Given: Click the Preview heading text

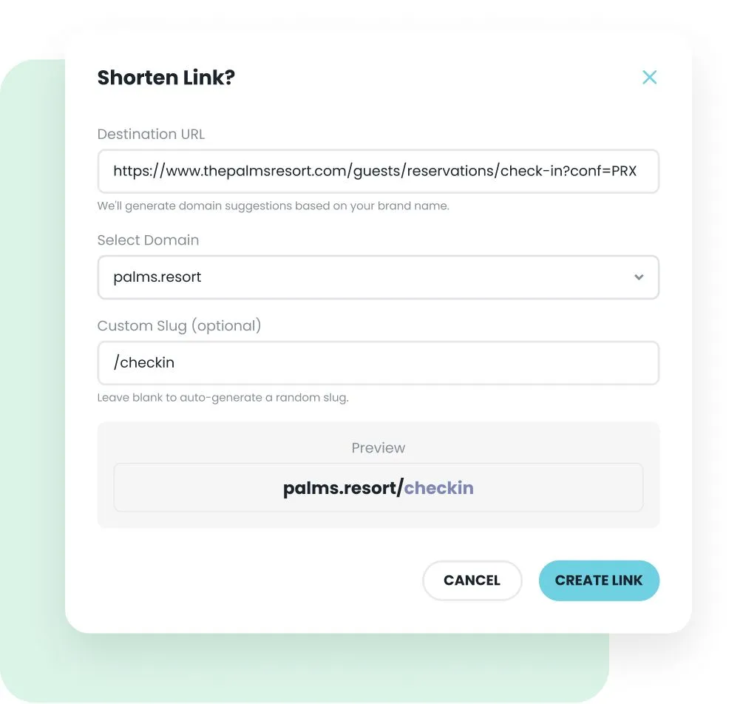Looking at the screenshot, I should tap(378, 448).
